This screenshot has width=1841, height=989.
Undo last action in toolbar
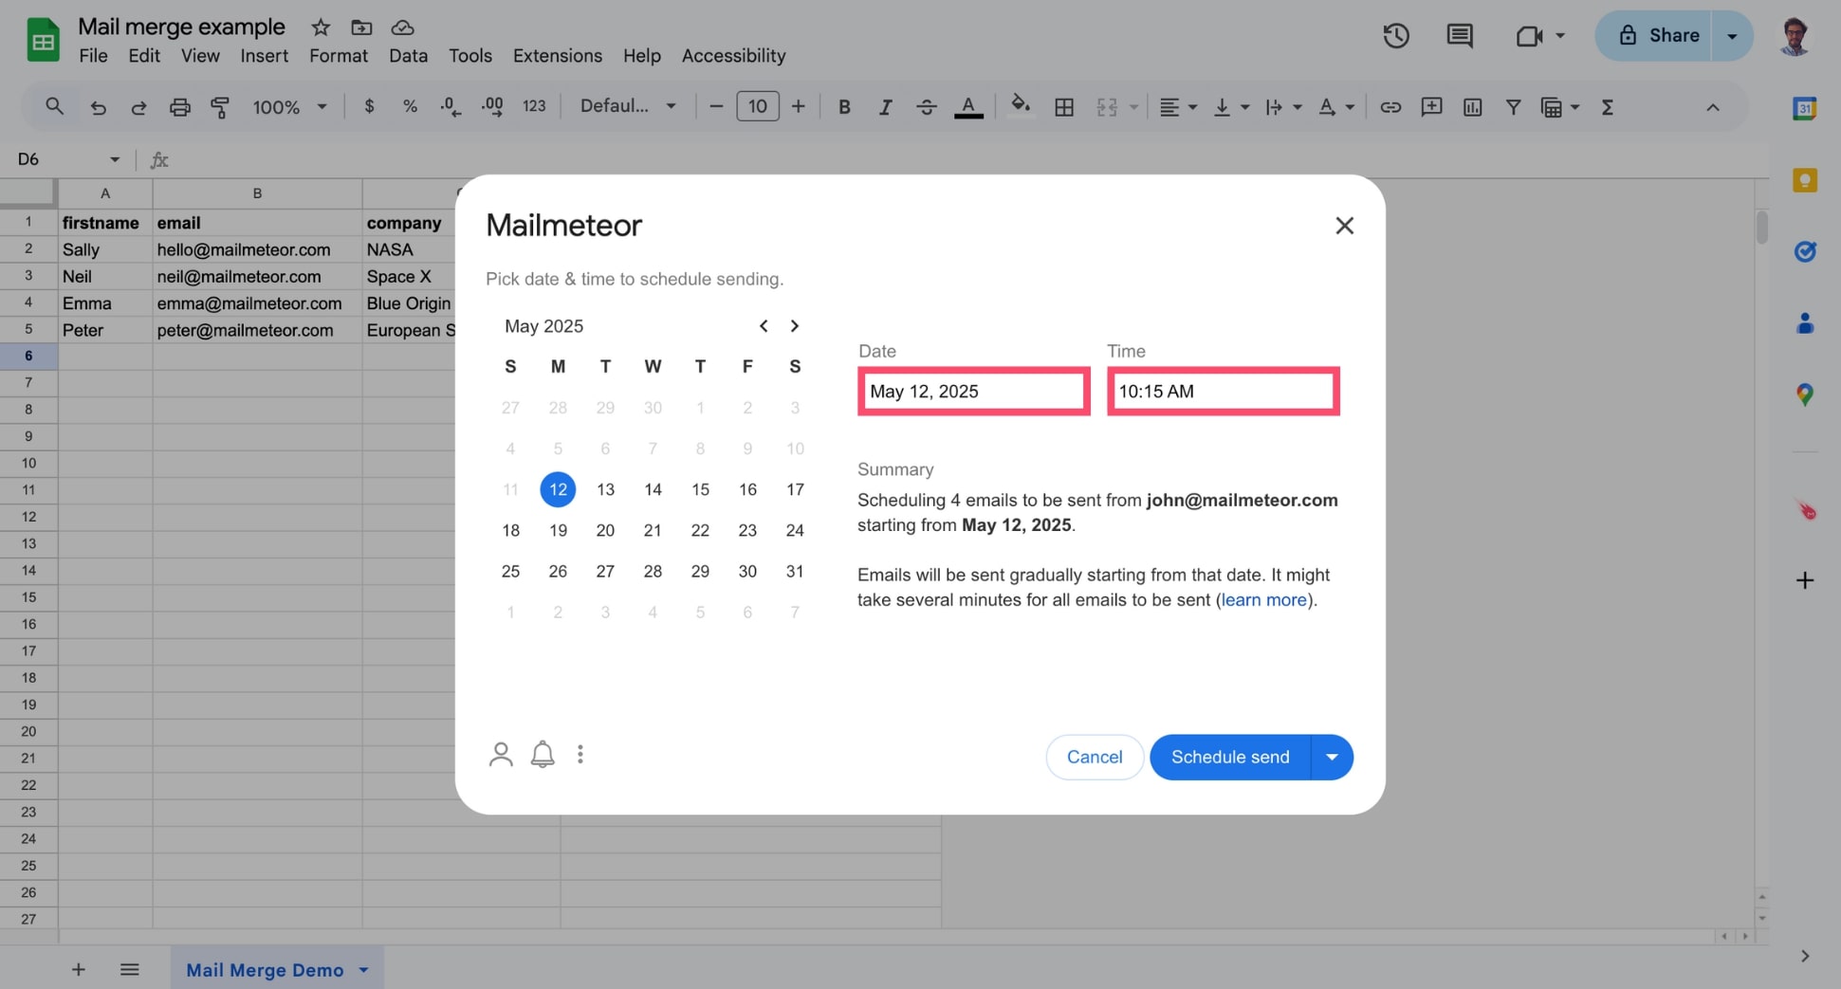pos(98,107)
